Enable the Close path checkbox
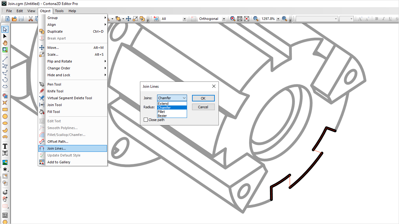 [x=146, y=119]
